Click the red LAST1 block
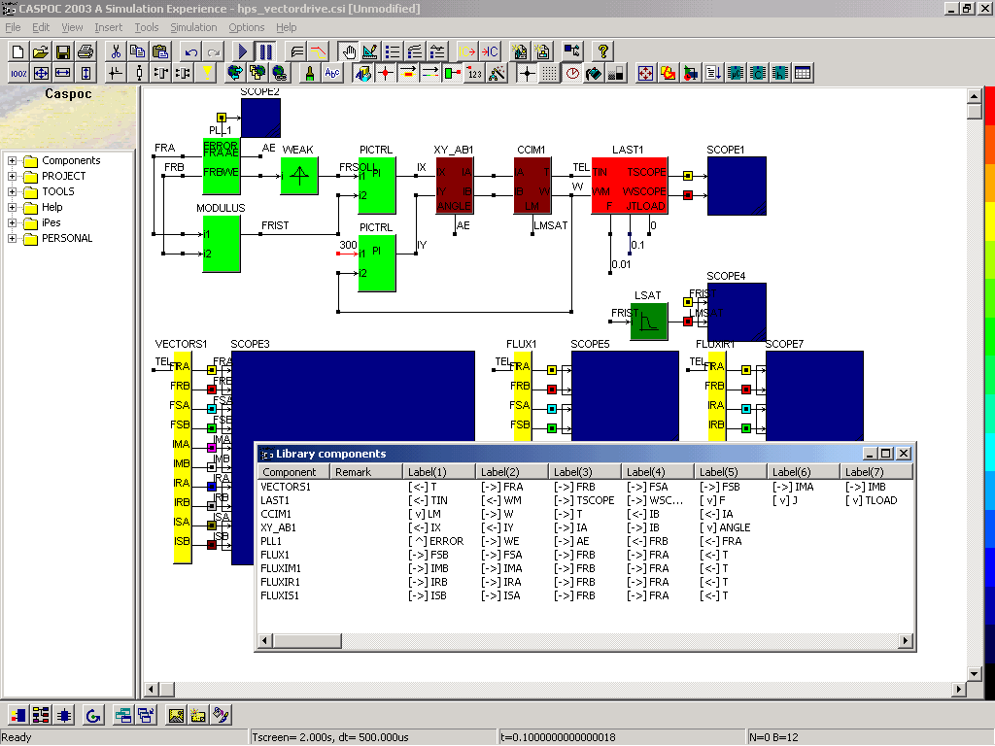The width and height of the screenshot is (995, 746). coord(630,186)
